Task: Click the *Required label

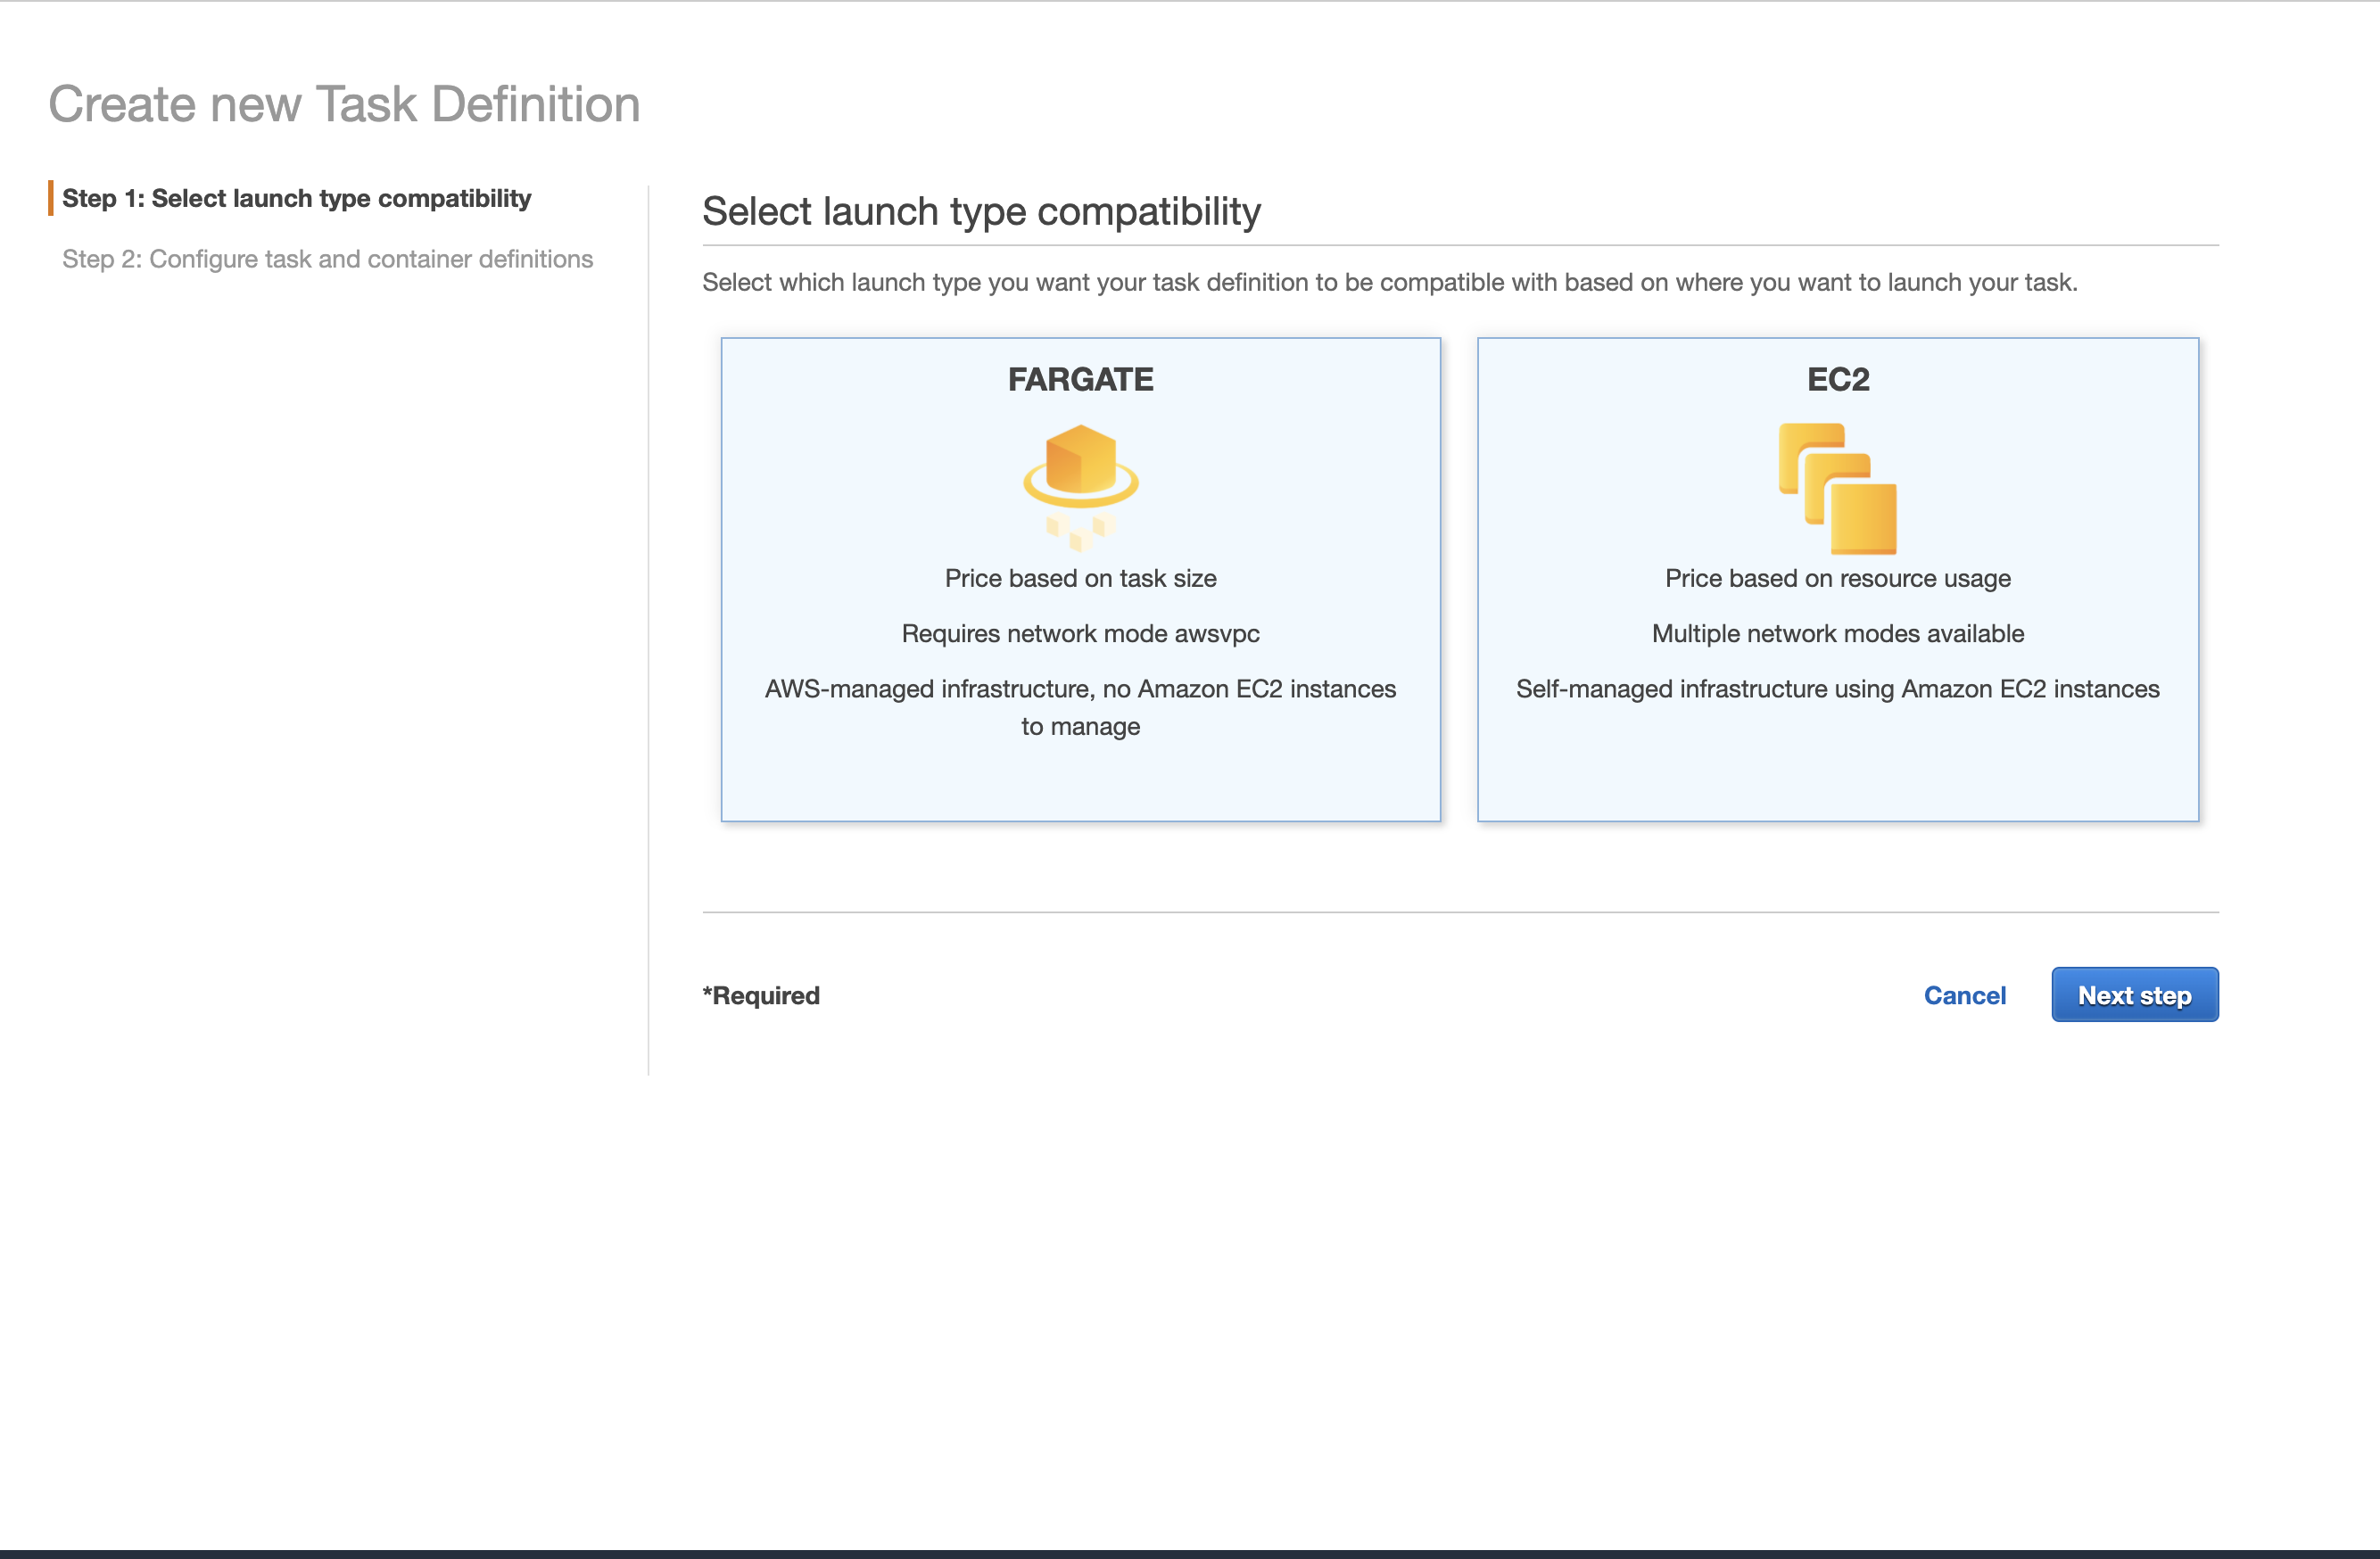Action: click(x=760, y=995)
